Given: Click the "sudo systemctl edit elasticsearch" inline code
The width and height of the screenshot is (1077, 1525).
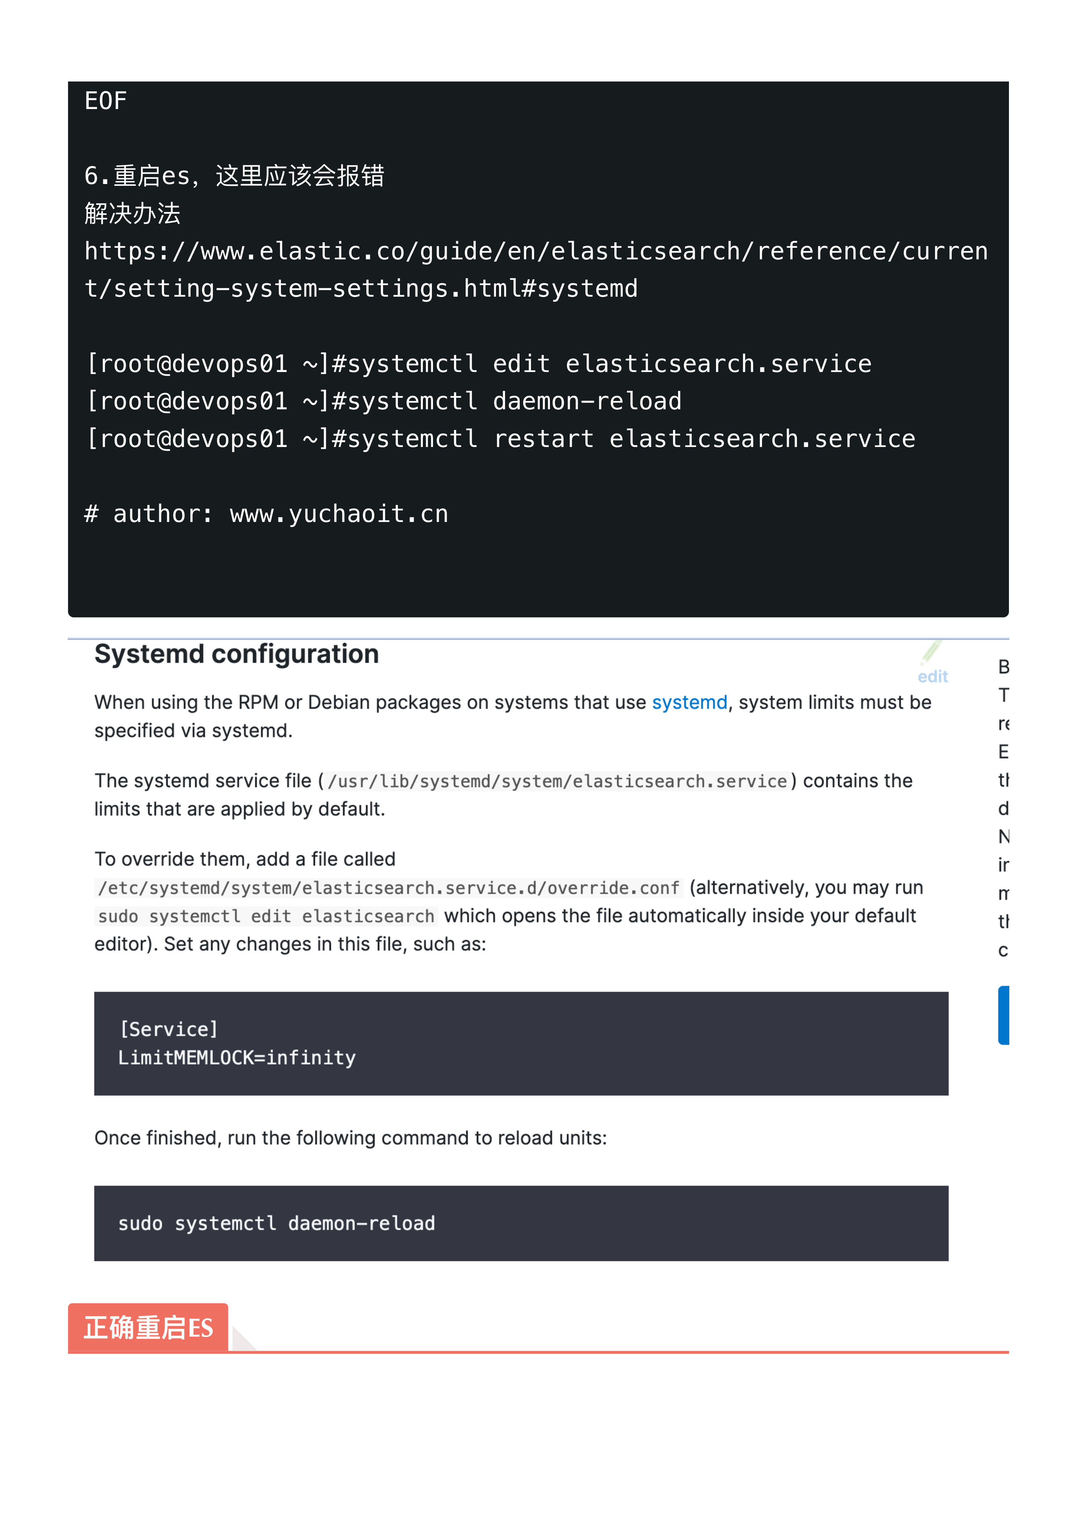Looking at the screenshot, I should point(266,916).
